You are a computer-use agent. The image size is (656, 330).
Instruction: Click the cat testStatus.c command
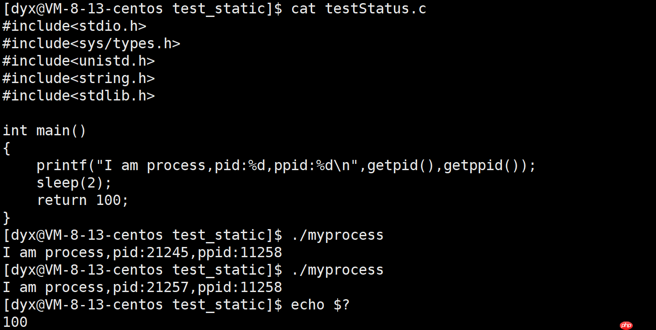point(359,8)
